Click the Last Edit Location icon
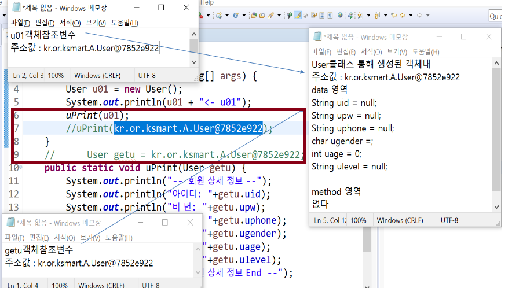512x288 pixels. [x=394, y=16]
